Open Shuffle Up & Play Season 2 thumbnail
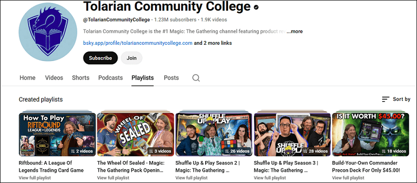The height and width of the screenshot is (183, 417). pyautogui.click(x=214, y=134)
